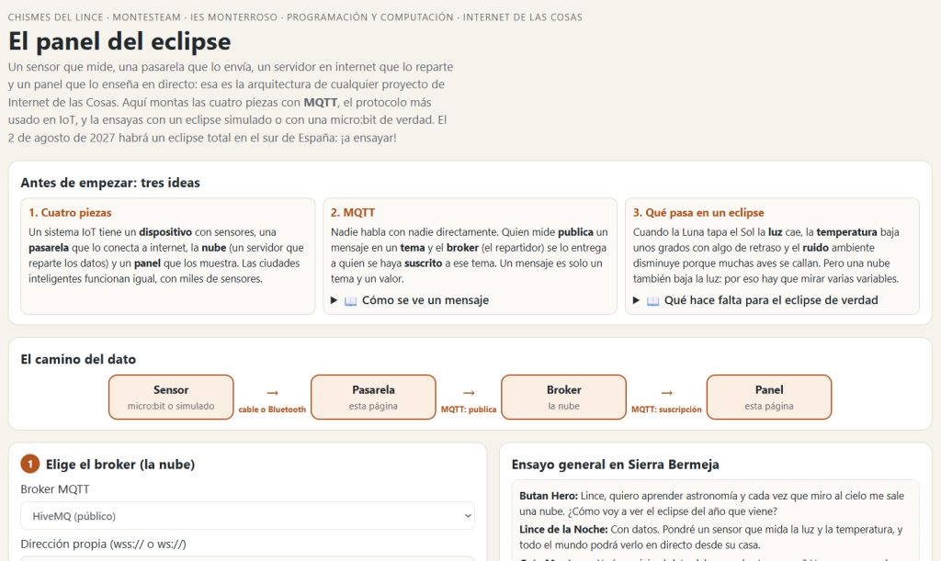Click the '2. MQTT' card heading
The image size is (941, 561).
click(x=353, y=213)
